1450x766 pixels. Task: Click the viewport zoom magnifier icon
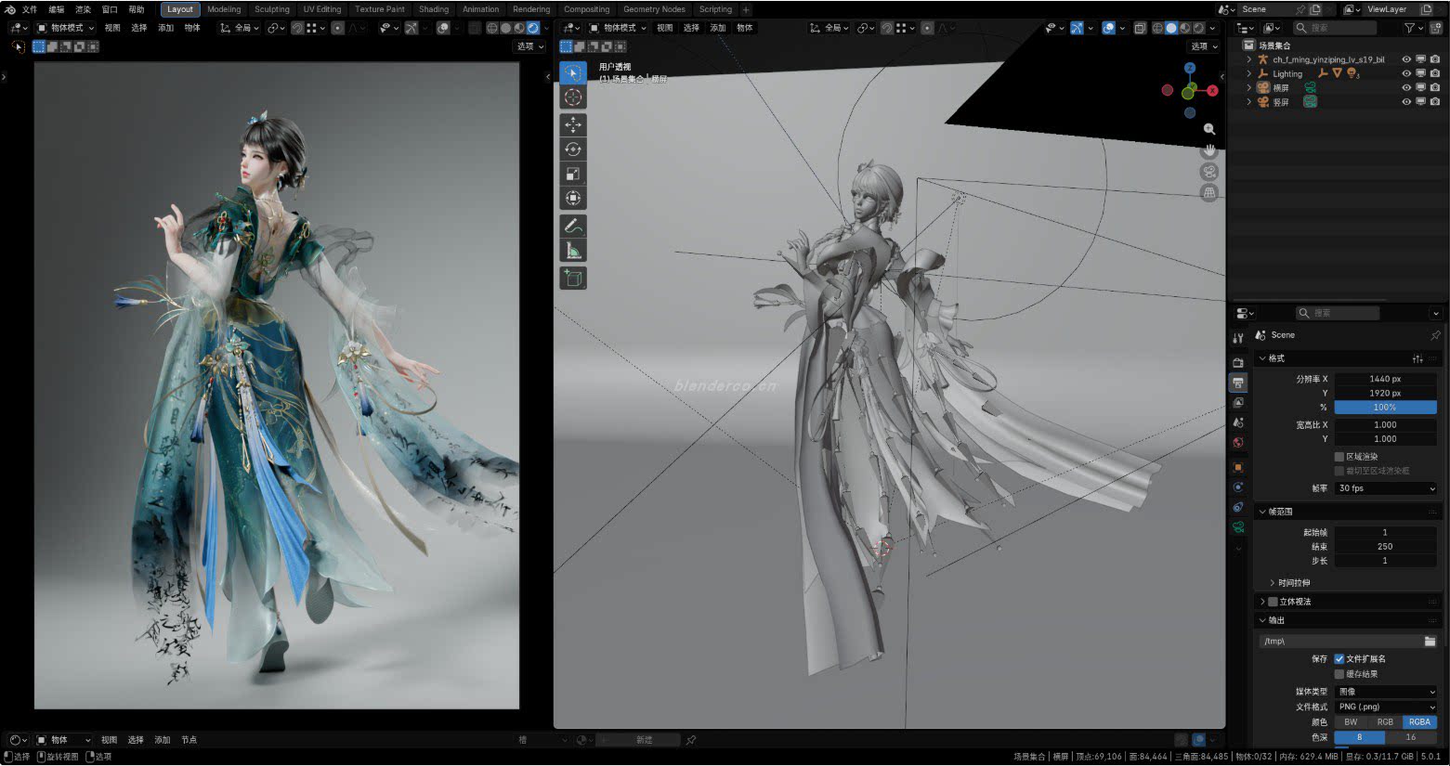click(x=1208, y=129)
